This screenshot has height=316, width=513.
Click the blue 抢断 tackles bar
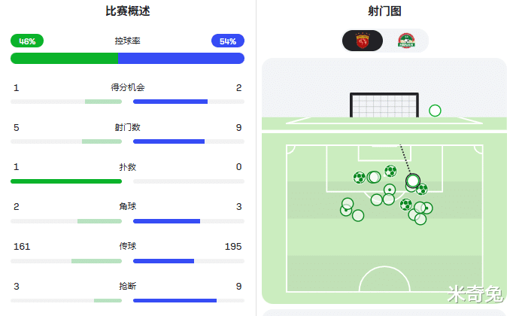coord(175,301)
